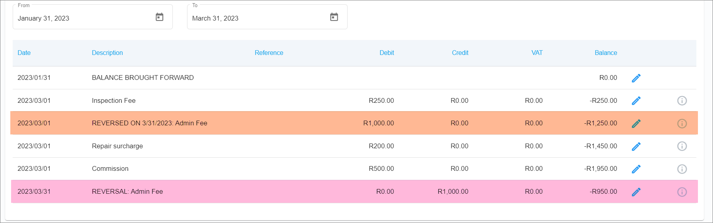Image resolution: width=713 pixels, height=223 pixels.
Task: Open info on REVERSAL: Admin Fee row
Action: tap(682, 192)
